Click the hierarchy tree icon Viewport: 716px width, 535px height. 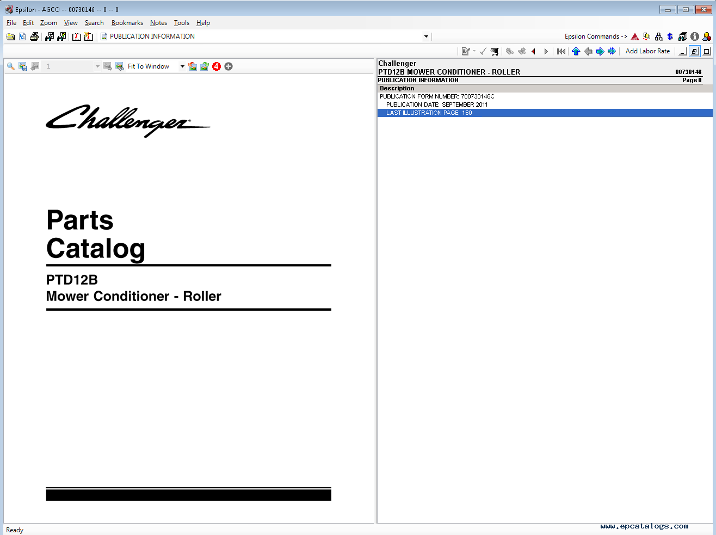click(659, 36)
